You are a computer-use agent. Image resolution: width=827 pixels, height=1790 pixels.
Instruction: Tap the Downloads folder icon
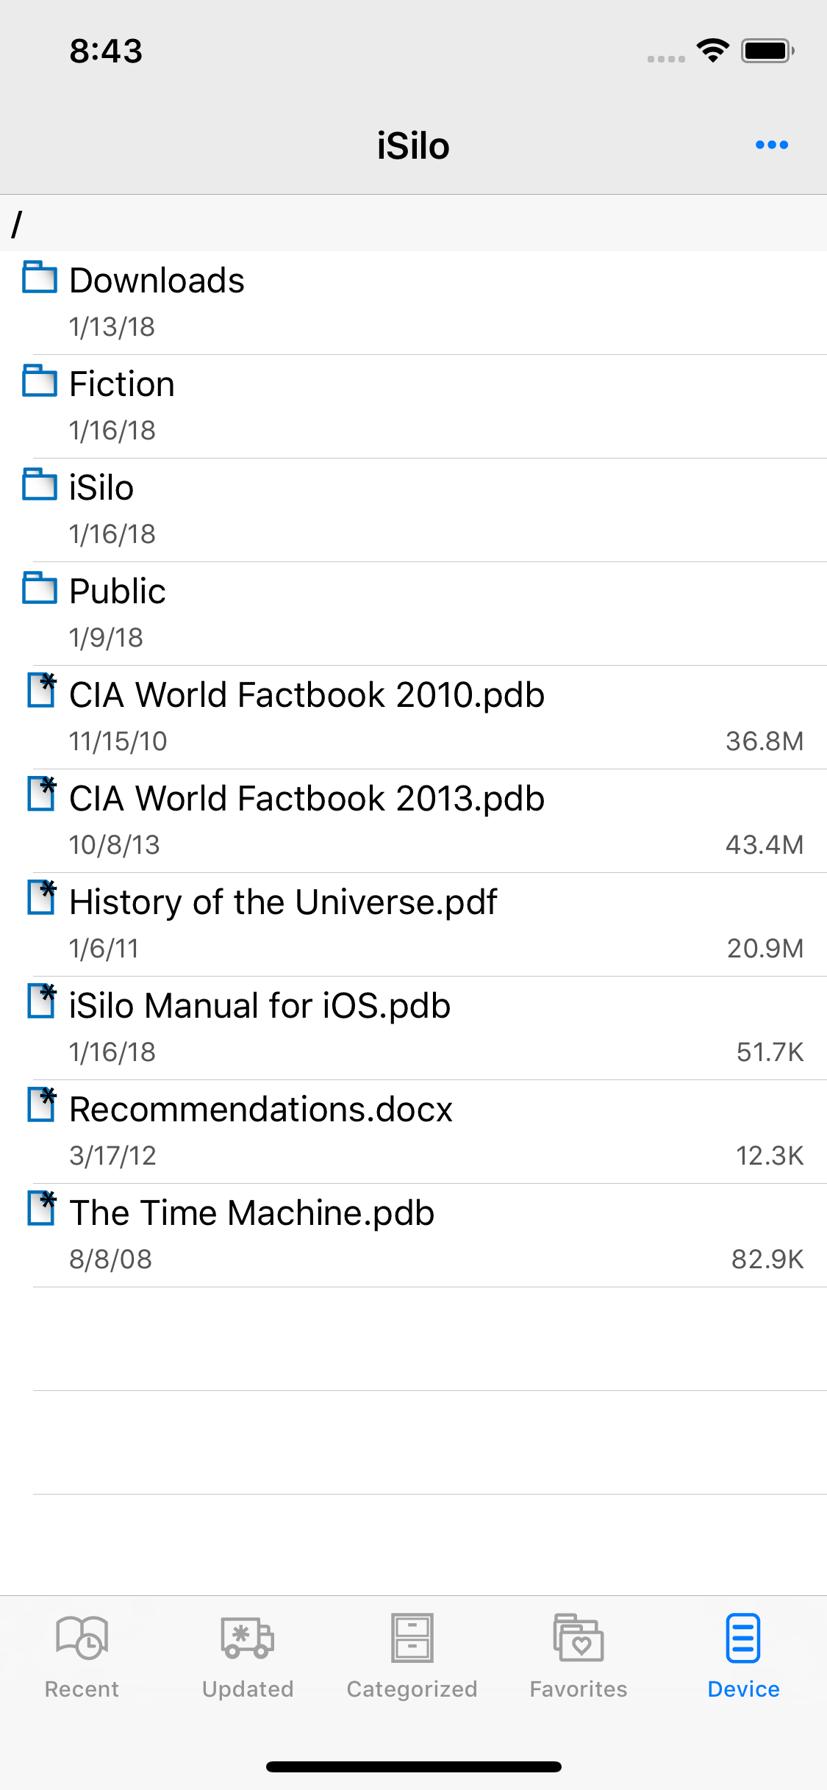40,278
